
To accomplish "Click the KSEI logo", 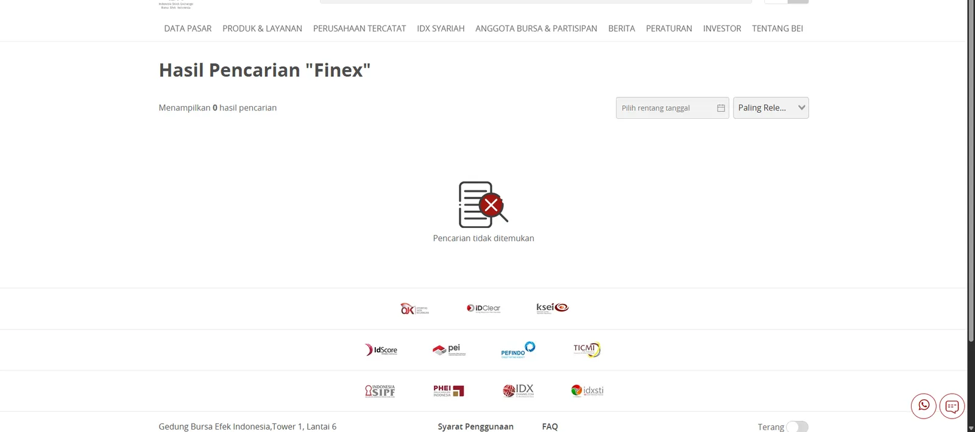I will click(x=552, y=308).
